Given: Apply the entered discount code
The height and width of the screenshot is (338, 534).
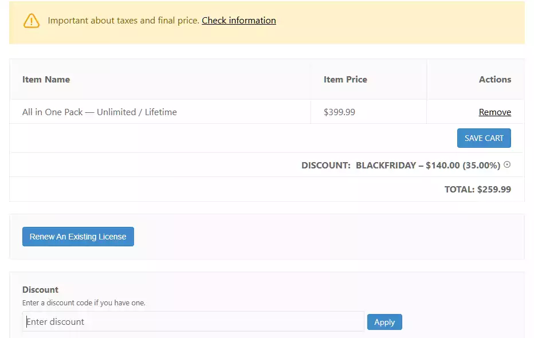Looking at the screenshot, I should pos(384,322).
